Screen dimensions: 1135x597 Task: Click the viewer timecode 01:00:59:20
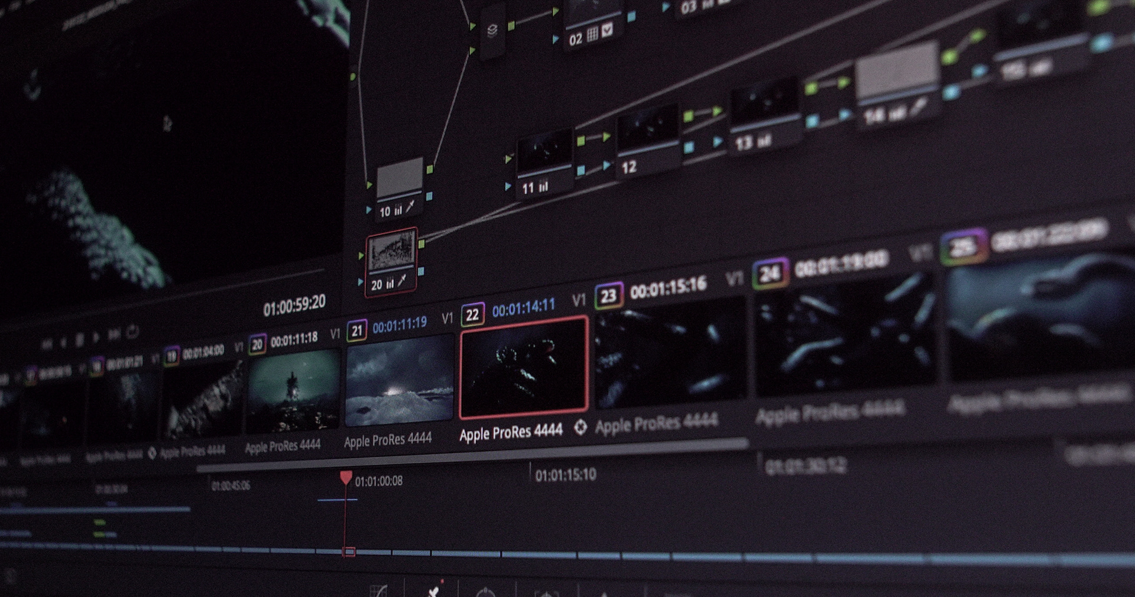294,305
